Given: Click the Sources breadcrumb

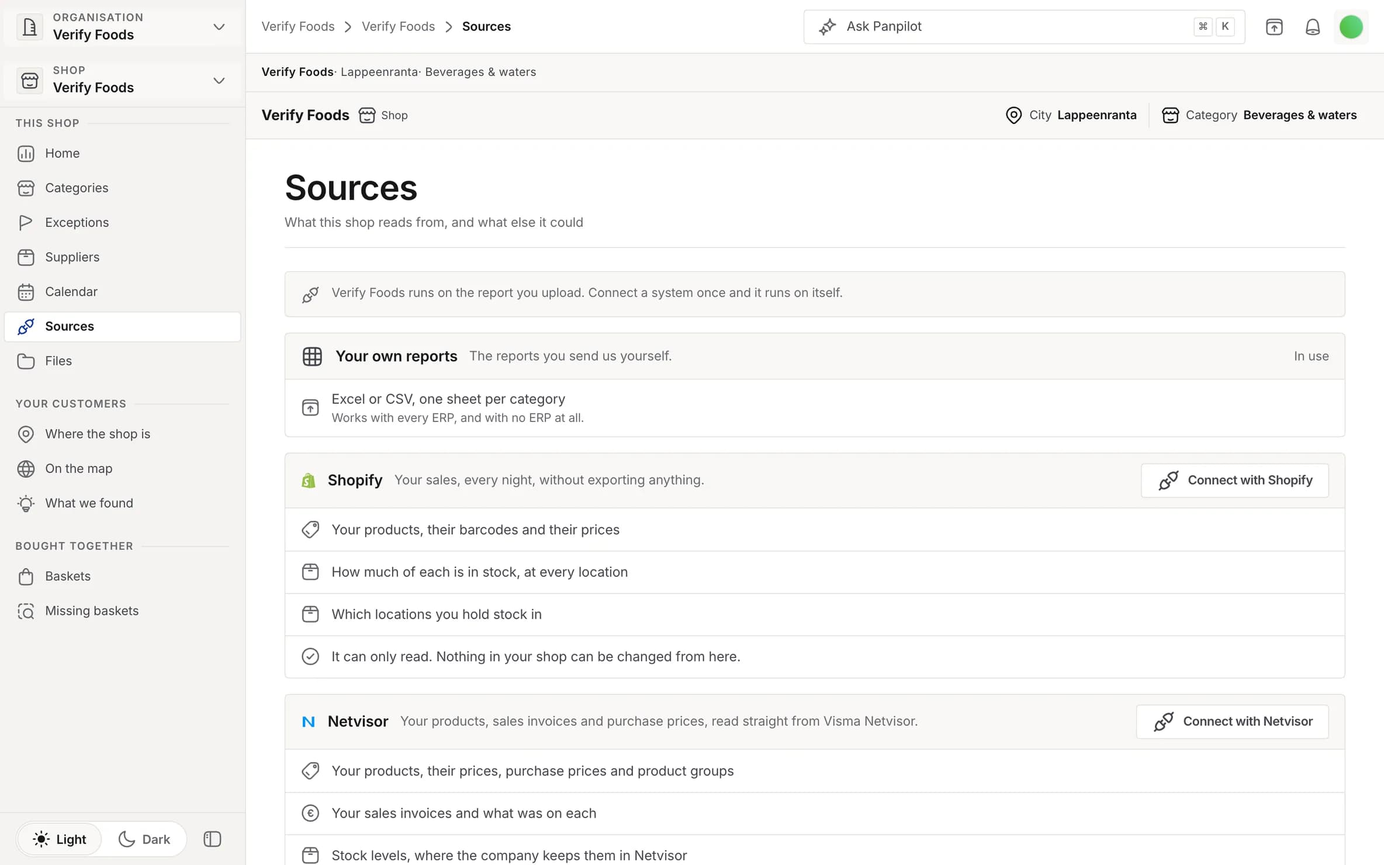Looking at the screenshot, I should [486, 26].
